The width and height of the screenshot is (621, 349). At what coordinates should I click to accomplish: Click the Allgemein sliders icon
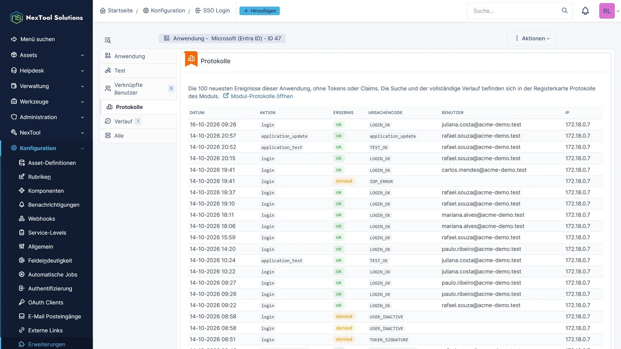22,247
